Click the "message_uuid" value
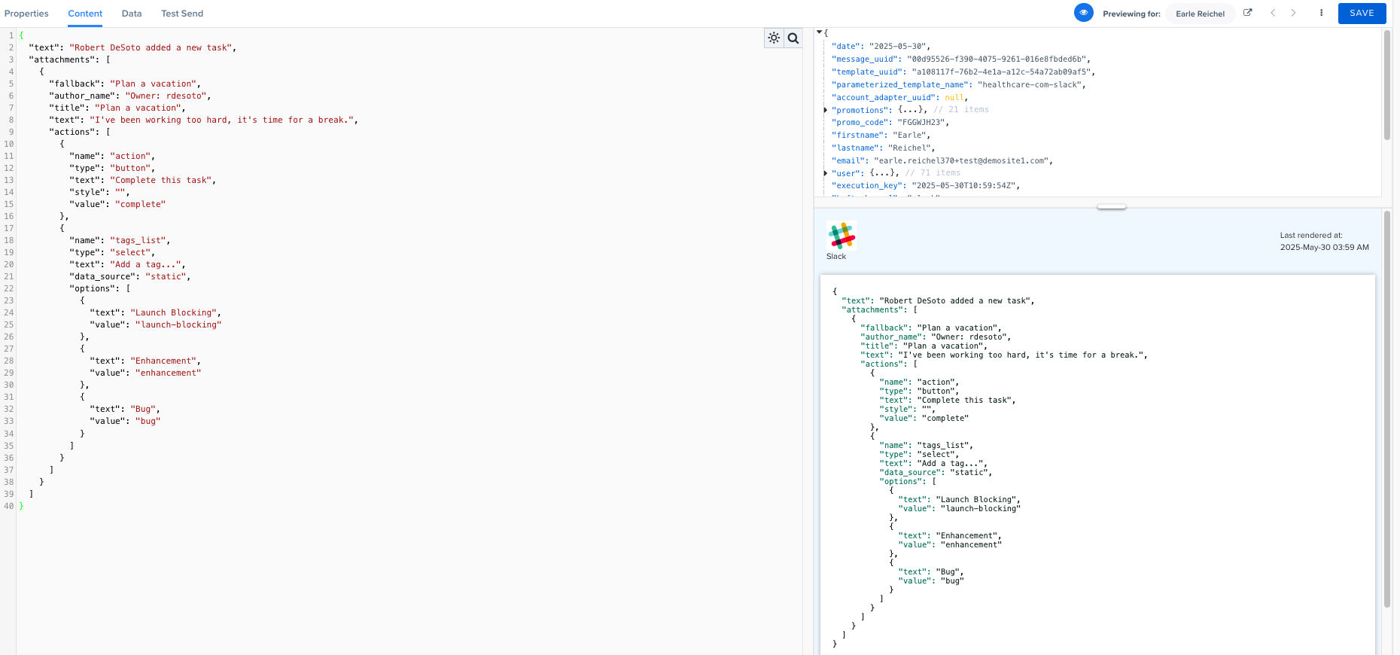1400x655 pixels. (997, 59)
